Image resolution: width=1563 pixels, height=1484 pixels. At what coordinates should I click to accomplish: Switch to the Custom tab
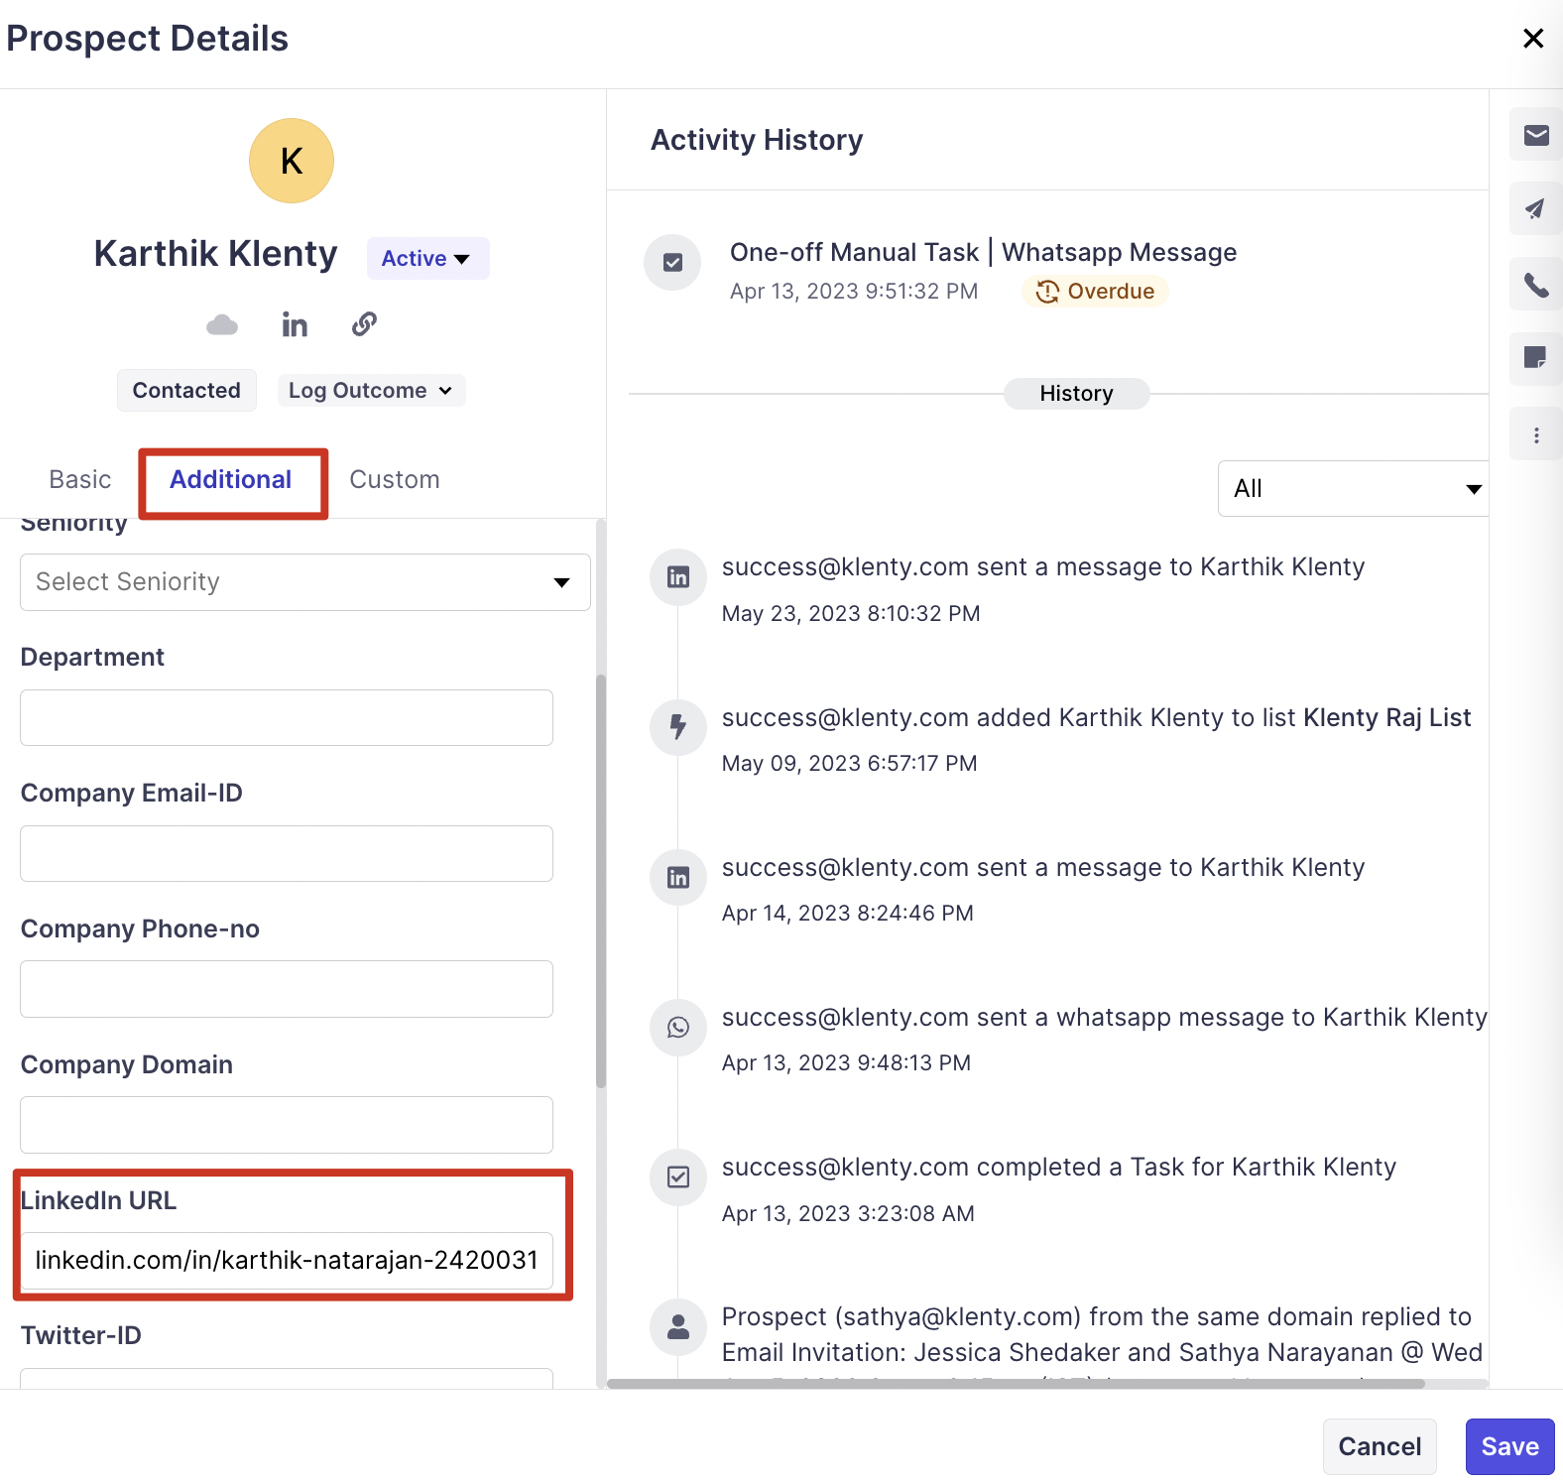(394, 480)
